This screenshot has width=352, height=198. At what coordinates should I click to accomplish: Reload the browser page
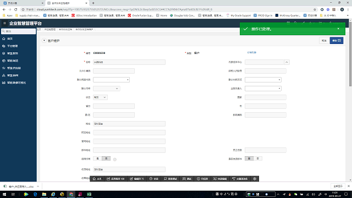click(x=16, y=9)
